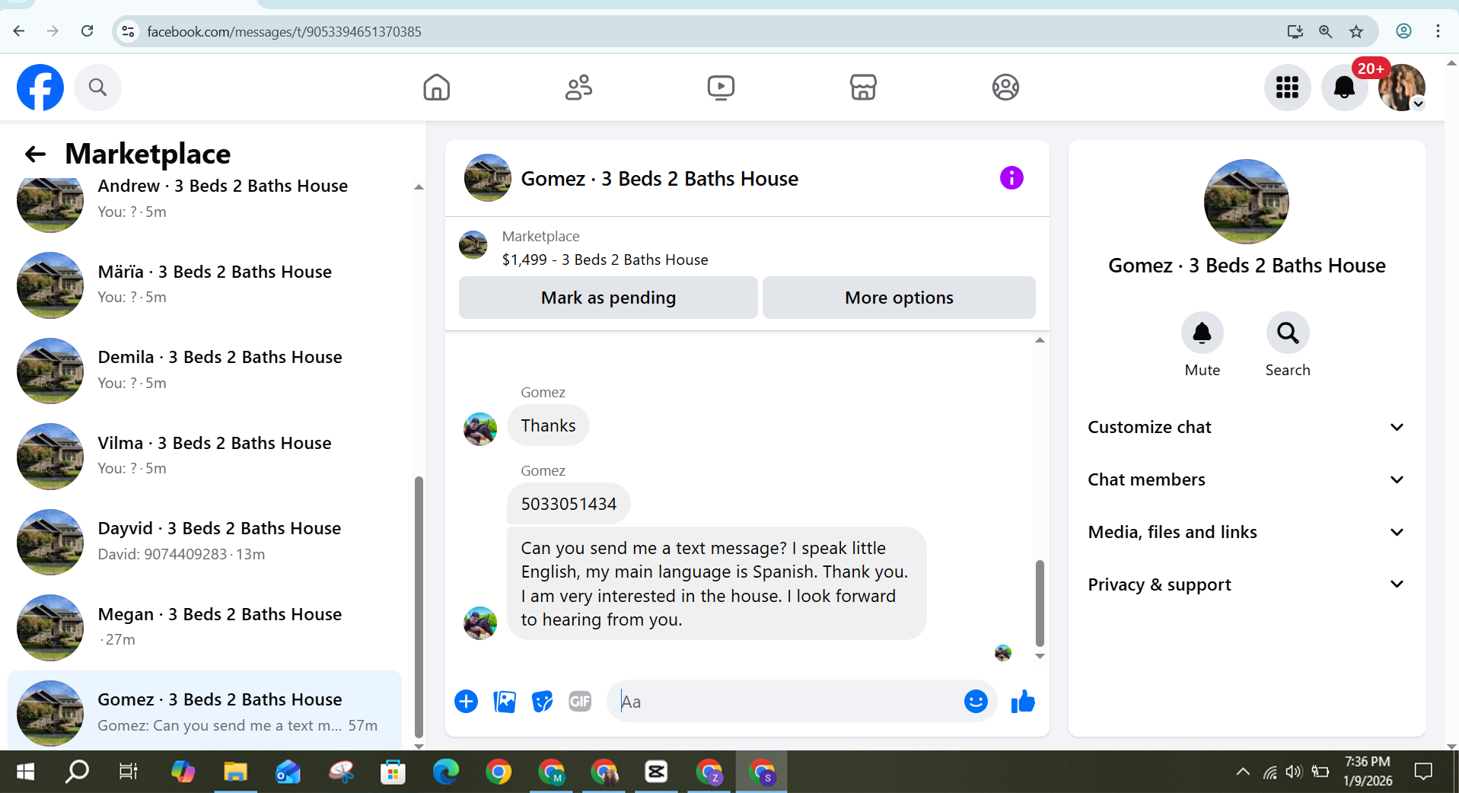Choose a GIF icon
Viewport: 1459px width, 793px height.
click(x=580, y=701)
